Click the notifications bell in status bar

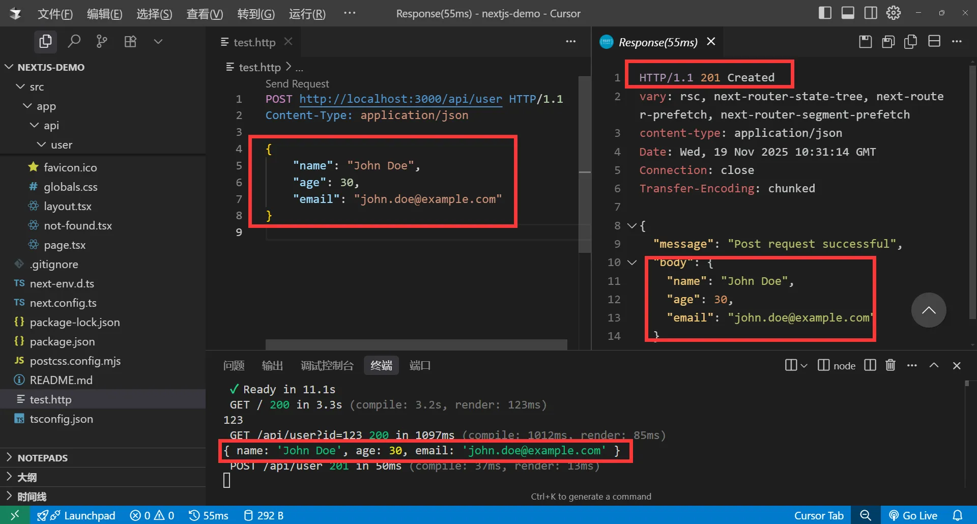click(957, 515)
